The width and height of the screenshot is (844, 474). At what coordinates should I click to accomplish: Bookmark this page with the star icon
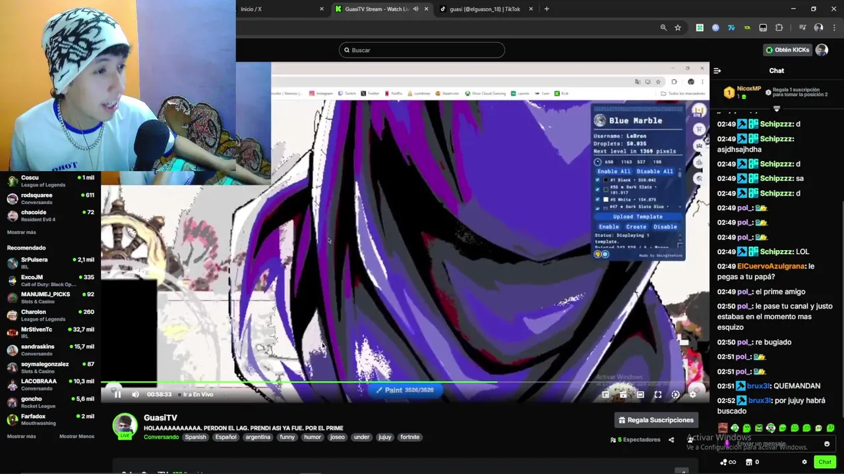pos(677,28)
